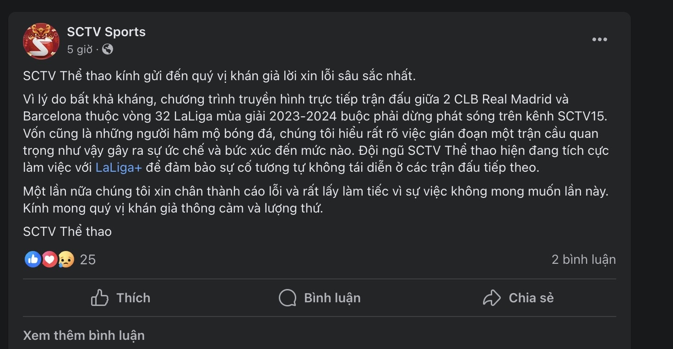The width and height of the screenshot is (673, 349).
Task: Open the SCTV Sports page name
Action: (x=106, y=32)
